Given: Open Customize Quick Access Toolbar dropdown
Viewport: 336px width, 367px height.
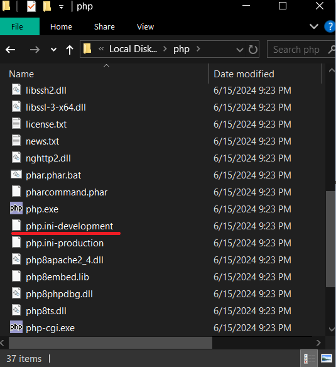Looking at the screenshot, I should click(62, 7).
